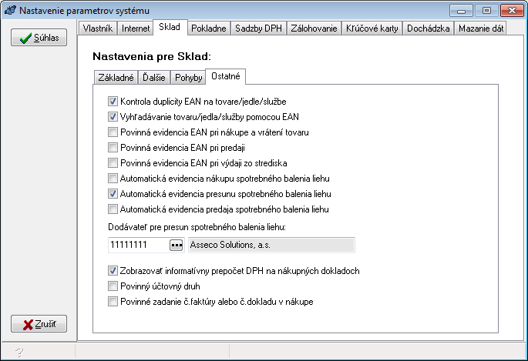Enable Povinná evidencia EAN pri nákupe

113,132
